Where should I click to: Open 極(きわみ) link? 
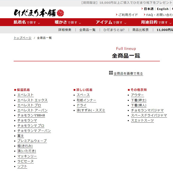pyautogui.click(x=25, y=146)
